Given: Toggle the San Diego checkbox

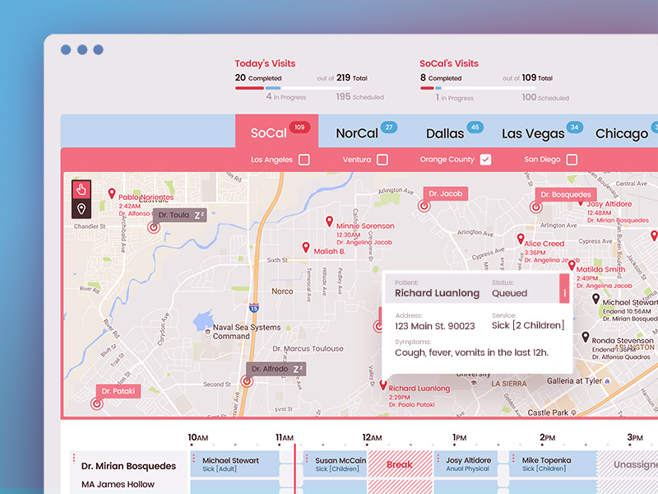Looking at the screenshot, I should (x=572, y=160).
